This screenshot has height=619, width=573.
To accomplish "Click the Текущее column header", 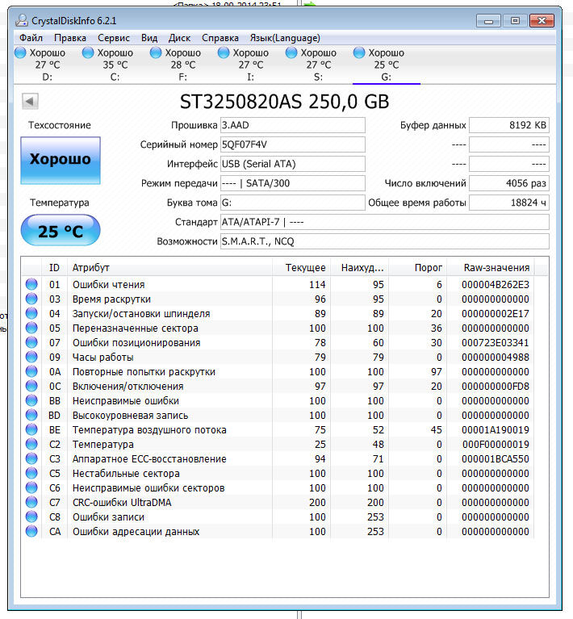I will [301, 268].
